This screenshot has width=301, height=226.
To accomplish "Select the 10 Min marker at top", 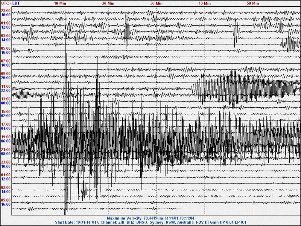I will (x=60, y=3).
